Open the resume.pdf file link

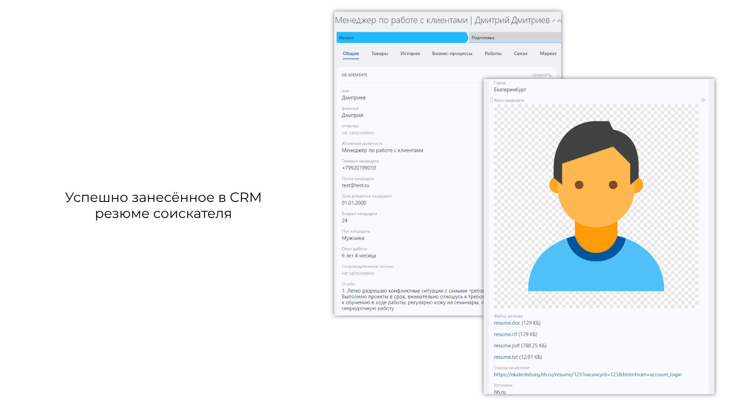[506, 346]
